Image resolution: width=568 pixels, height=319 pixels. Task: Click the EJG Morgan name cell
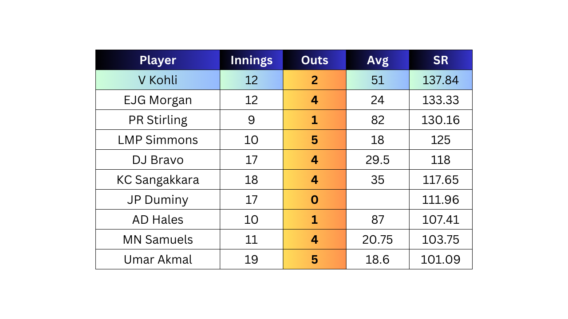(158, 100)
